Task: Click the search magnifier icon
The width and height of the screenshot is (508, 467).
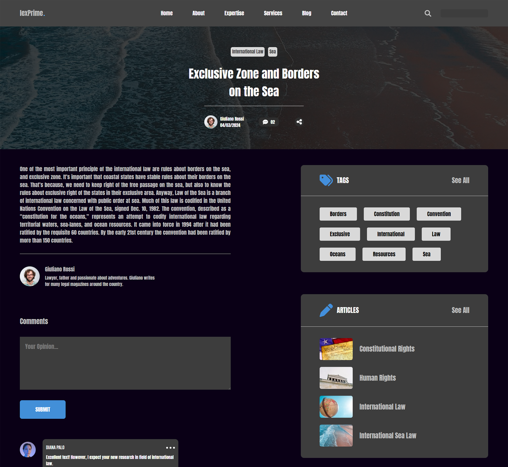Action: (428, 13)
